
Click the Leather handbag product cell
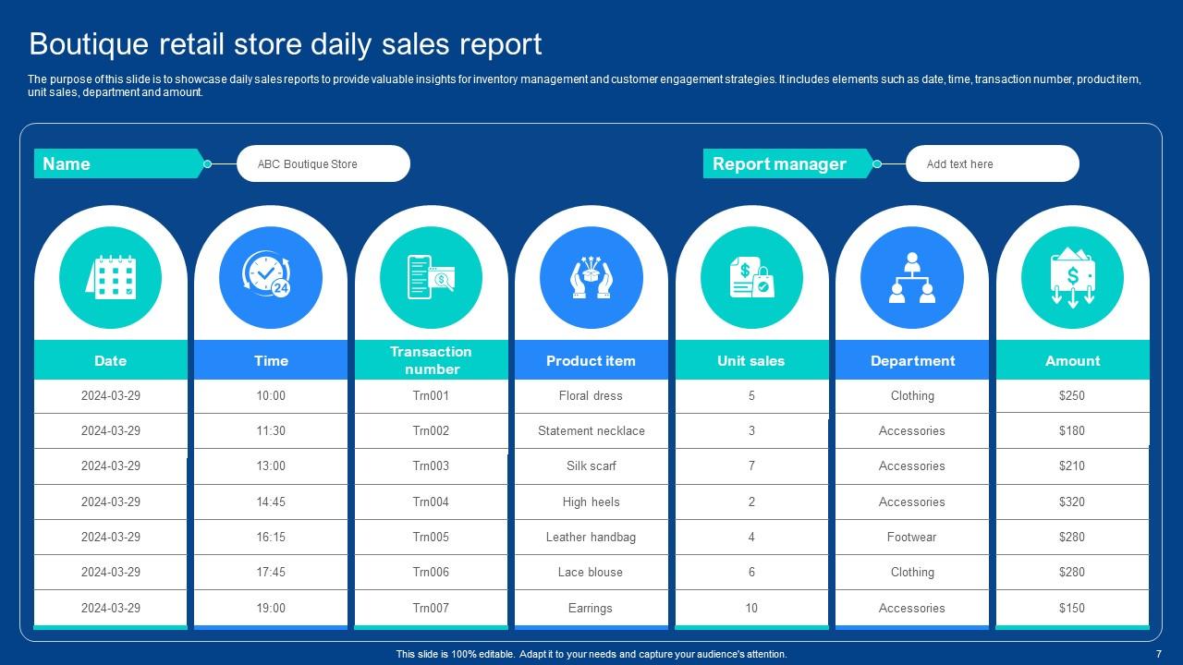coord(591,537)
